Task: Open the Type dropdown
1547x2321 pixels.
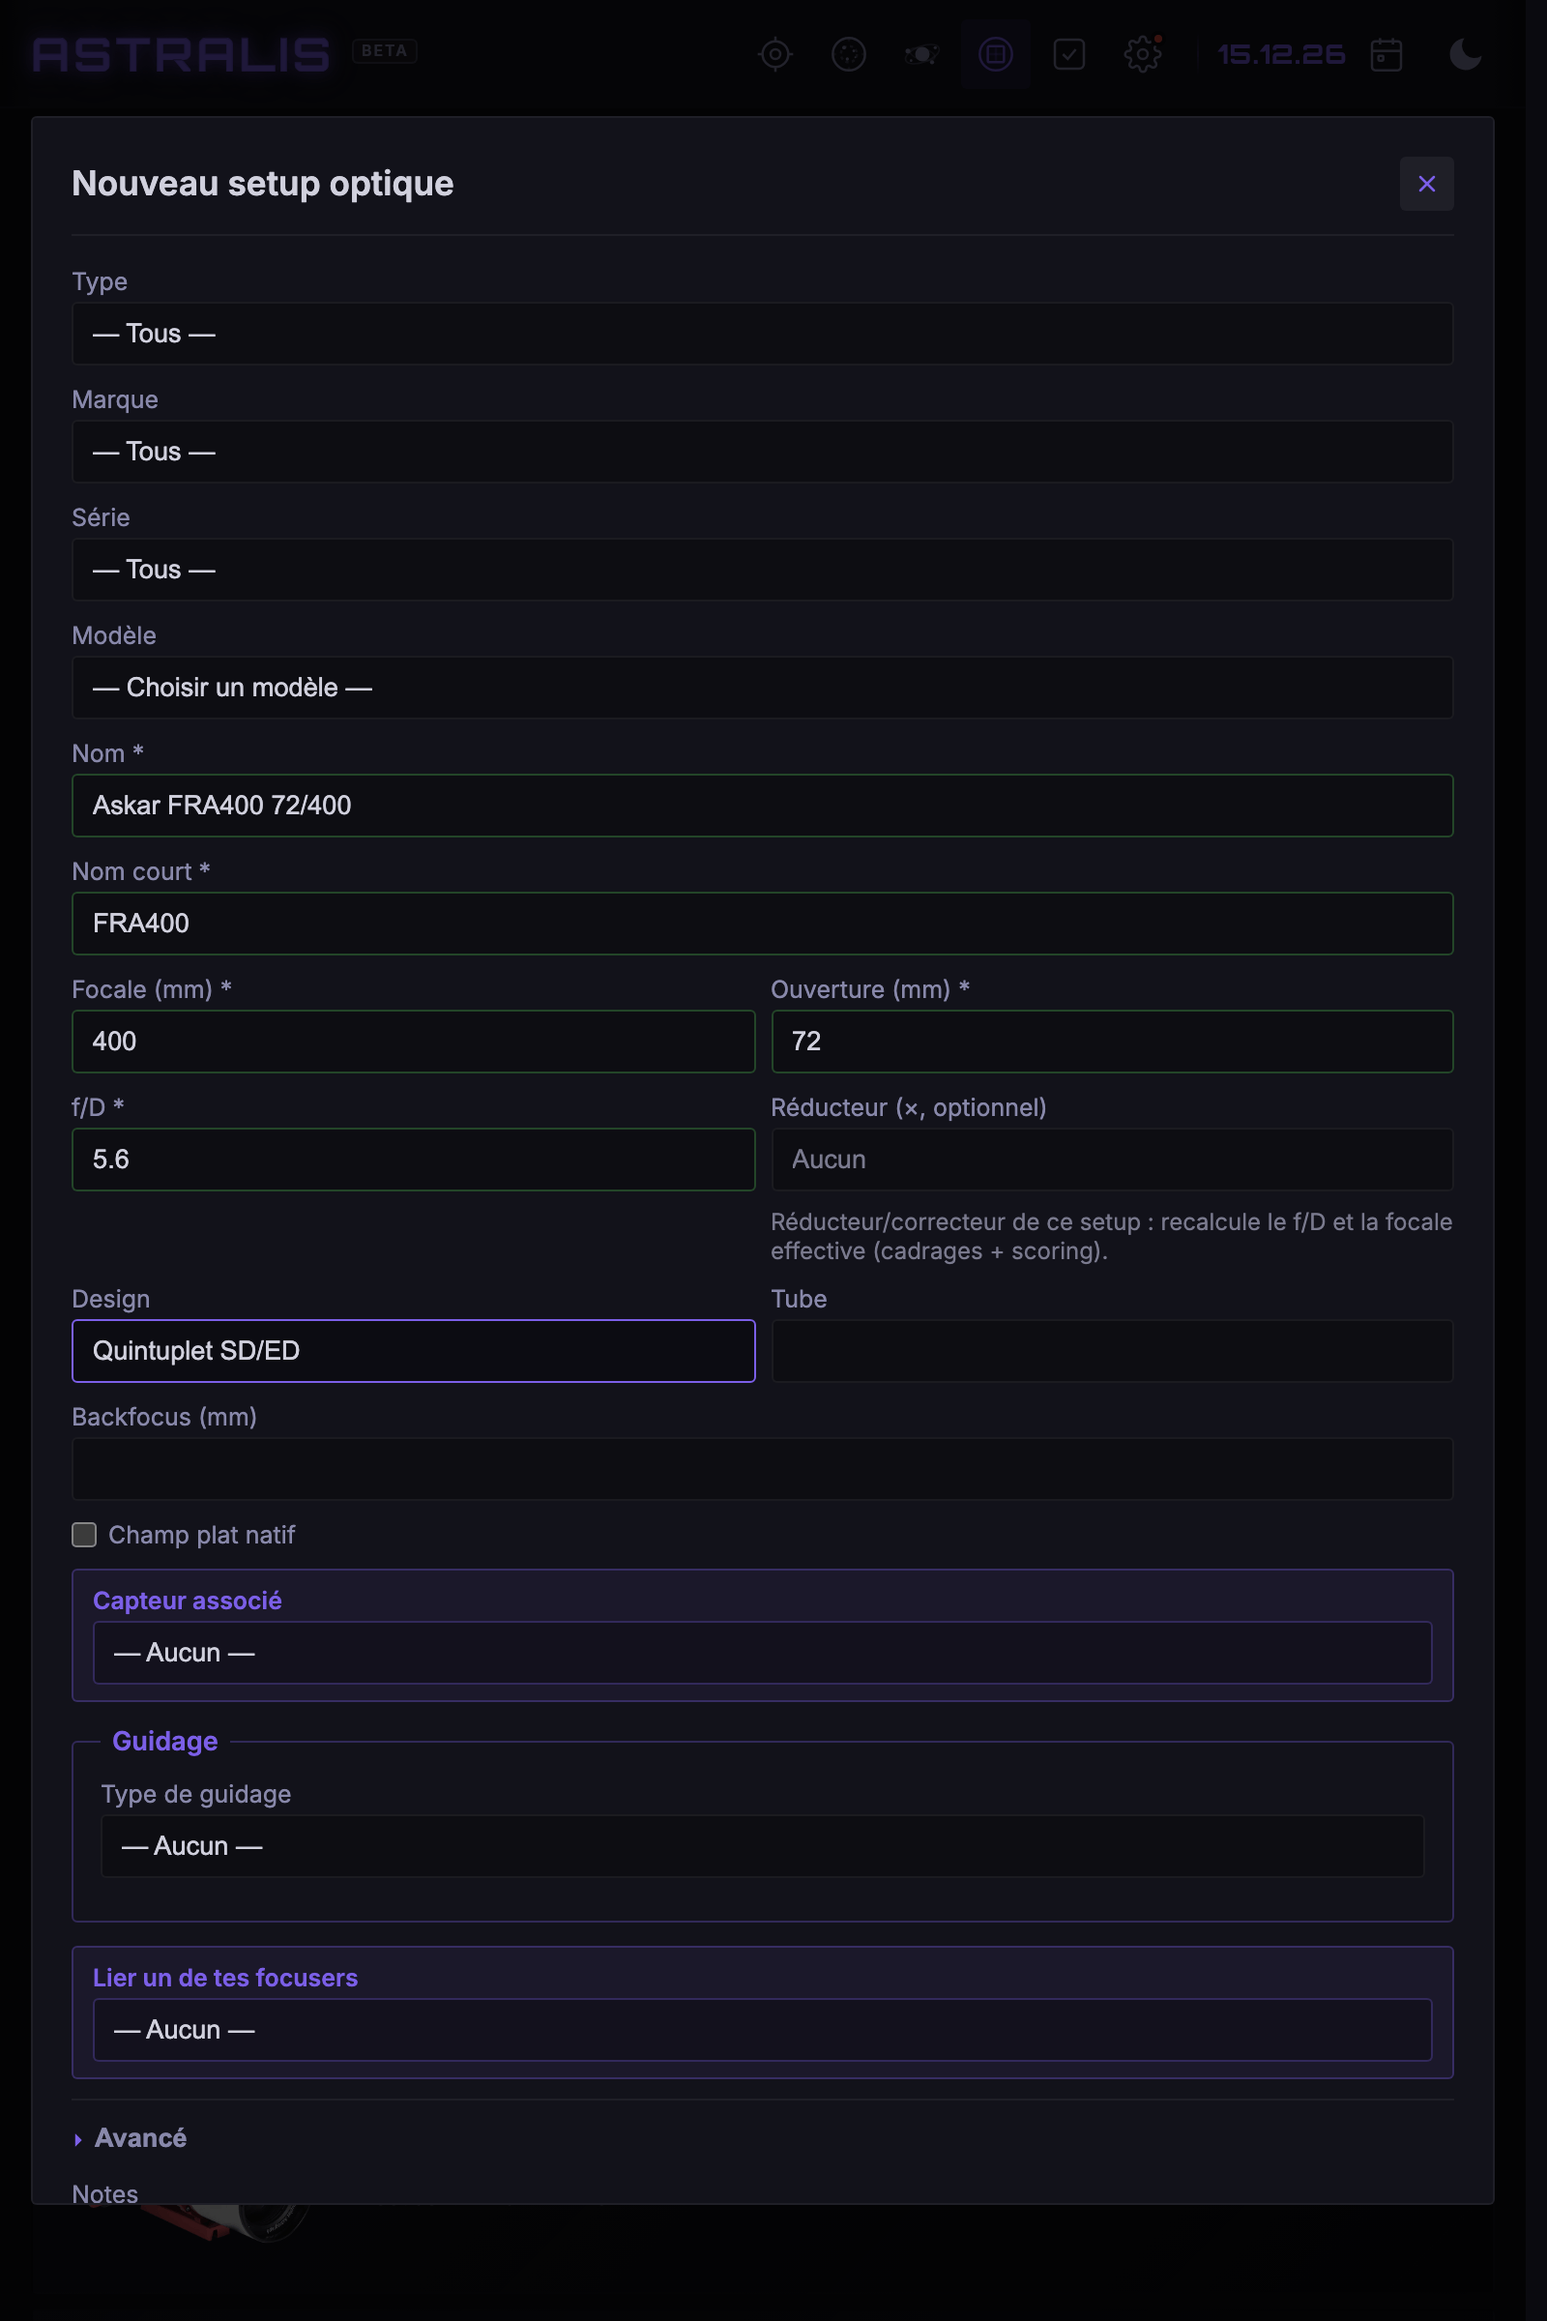Action: coord(762,334)
